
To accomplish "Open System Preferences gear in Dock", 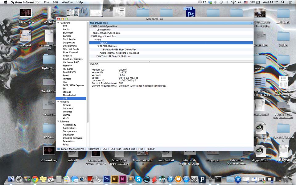I will pyautogui.click(x=194, y=179).
